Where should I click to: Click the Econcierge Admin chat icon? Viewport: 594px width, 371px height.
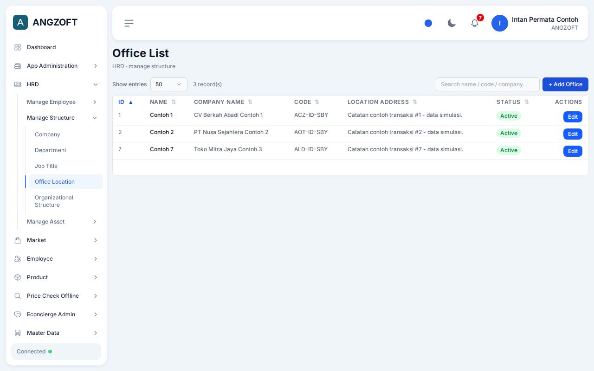[18, 314]
